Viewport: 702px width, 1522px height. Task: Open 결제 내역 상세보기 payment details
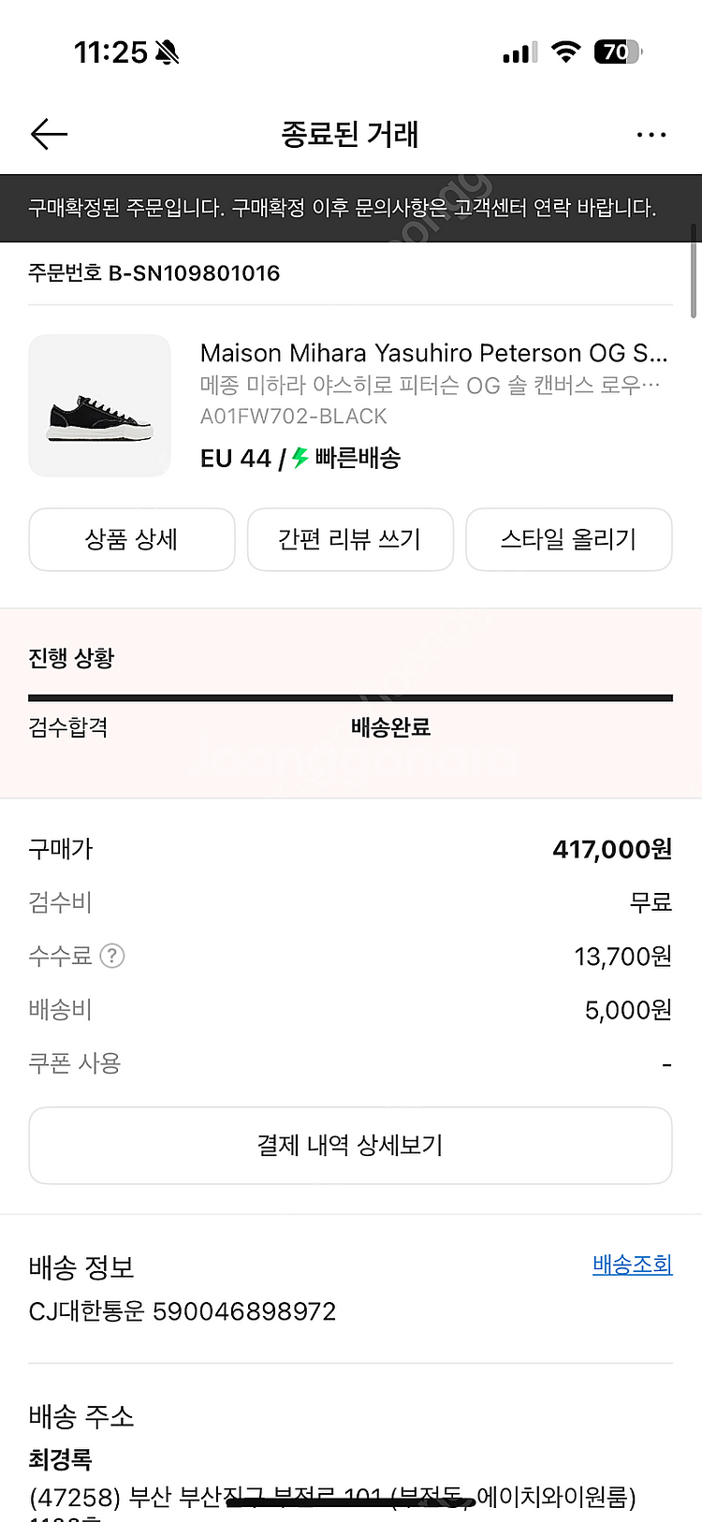350,1145
